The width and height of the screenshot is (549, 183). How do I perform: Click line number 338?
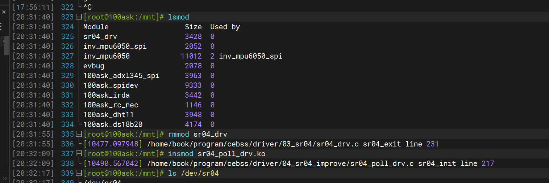67,163
